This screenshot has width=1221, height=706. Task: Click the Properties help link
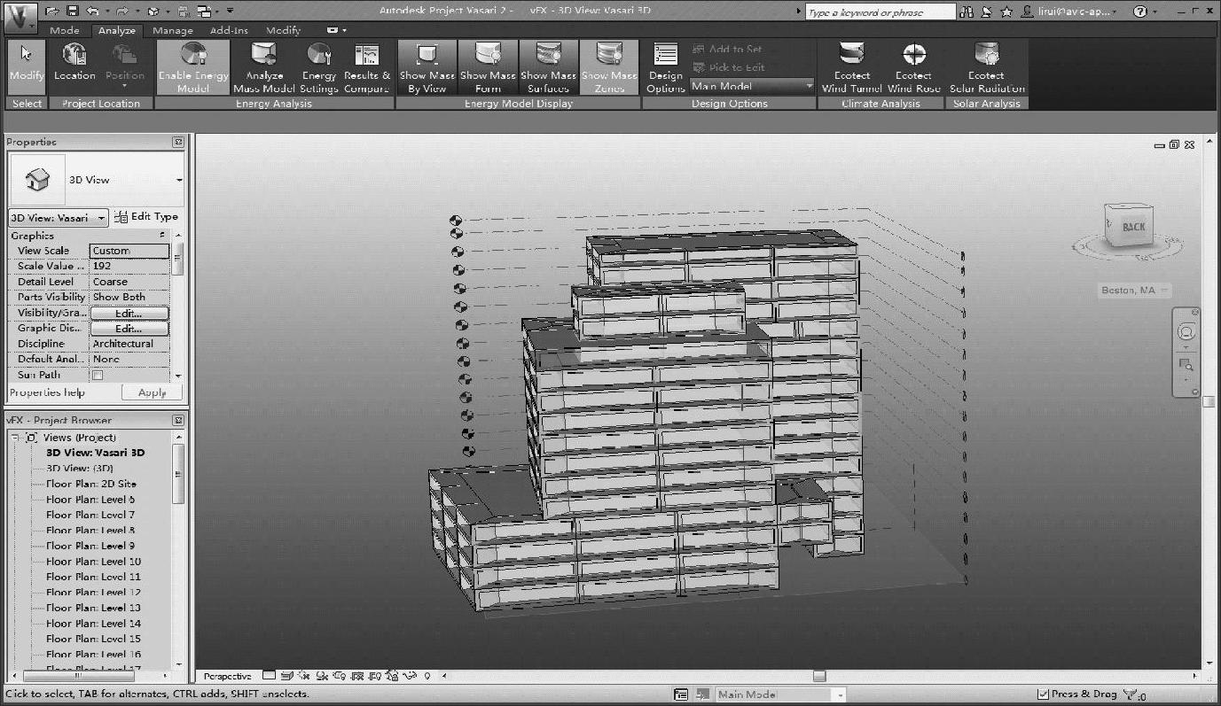point(47,392)
